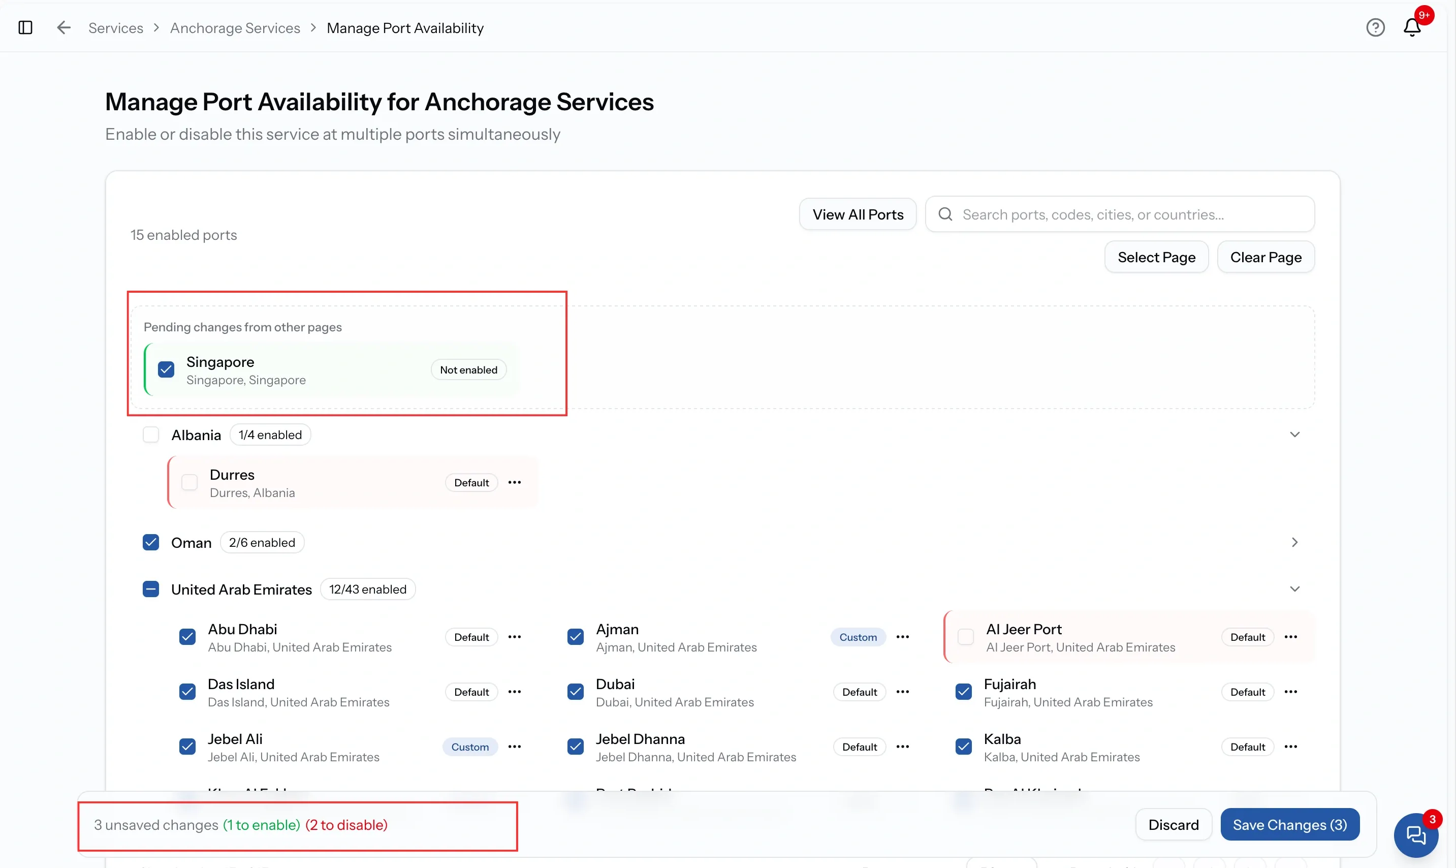Image resolution: width=1456 pixels, height=868 pixels.
Task: Discard the unsaved changes
Action: 1174,825
